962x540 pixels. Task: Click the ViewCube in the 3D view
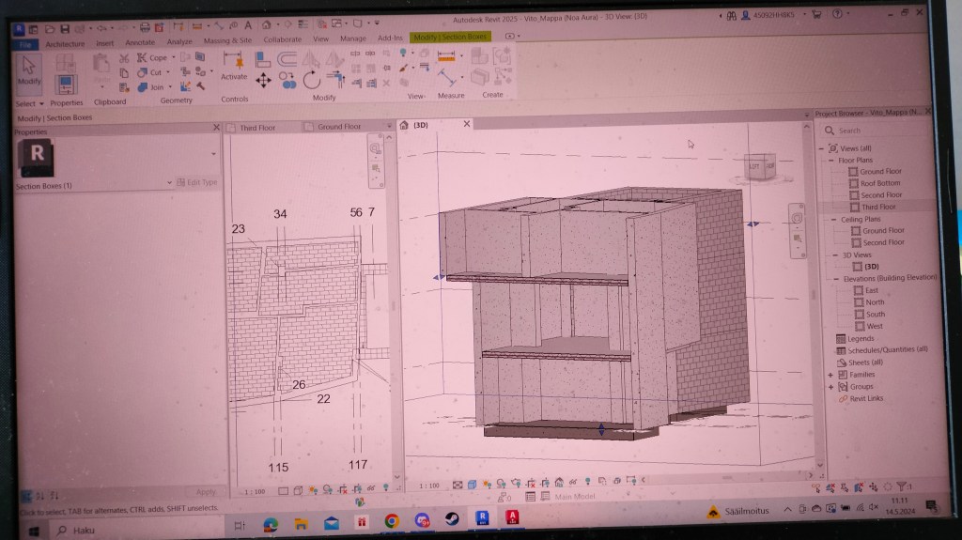(760, 167)
